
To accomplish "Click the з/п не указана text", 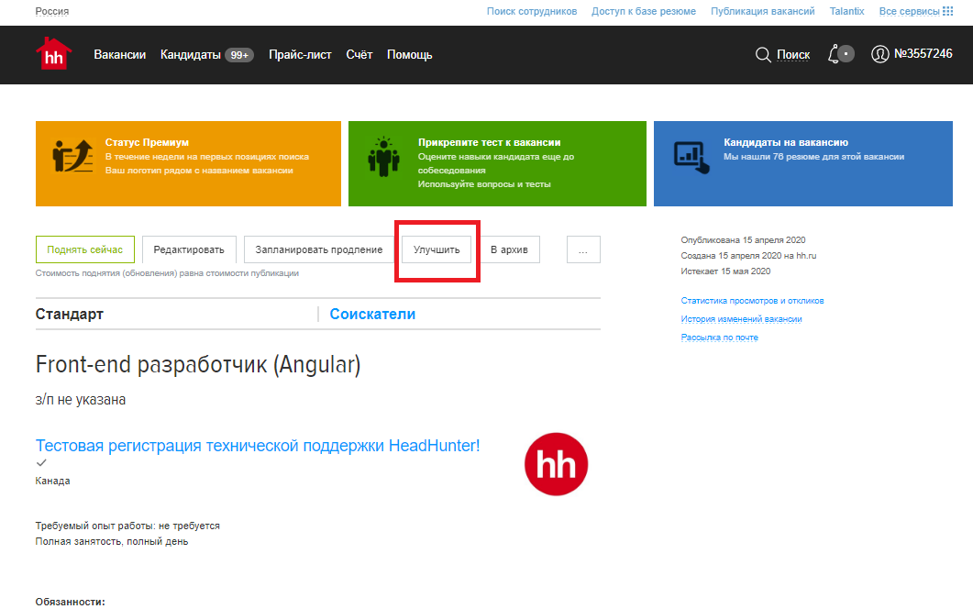I will coord(81,400).
